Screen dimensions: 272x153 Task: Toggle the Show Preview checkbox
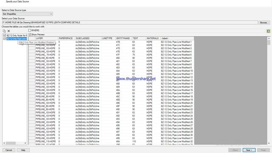pyautogui.click(x=30, y=34)
